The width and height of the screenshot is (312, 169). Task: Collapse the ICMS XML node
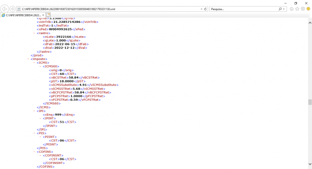(x=34, y=63)
